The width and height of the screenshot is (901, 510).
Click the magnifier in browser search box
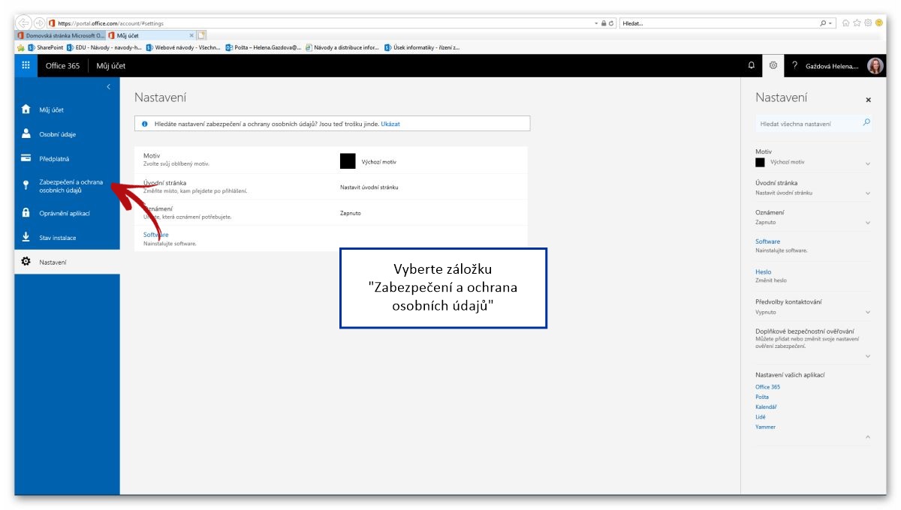823,23
